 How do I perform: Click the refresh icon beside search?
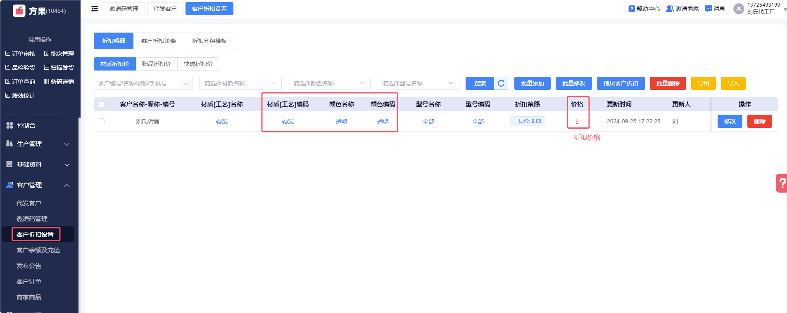(501, 83)
